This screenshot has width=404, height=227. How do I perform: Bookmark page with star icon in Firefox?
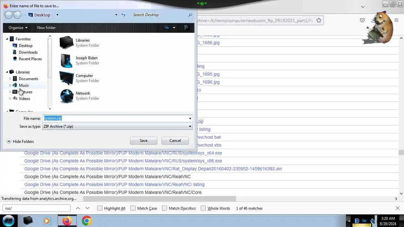tap(319, 20)
